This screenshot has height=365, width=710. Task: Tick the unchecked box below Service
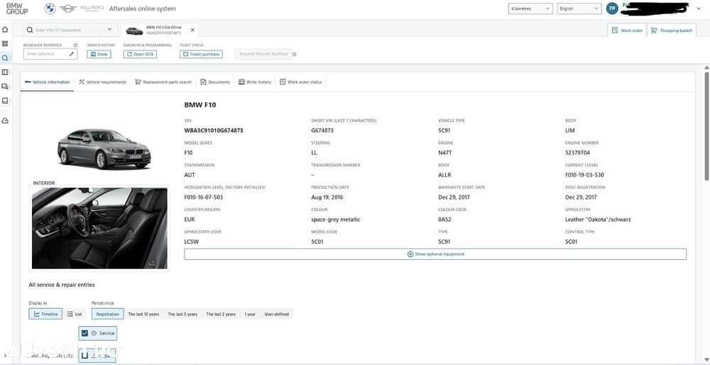point(84,356)
